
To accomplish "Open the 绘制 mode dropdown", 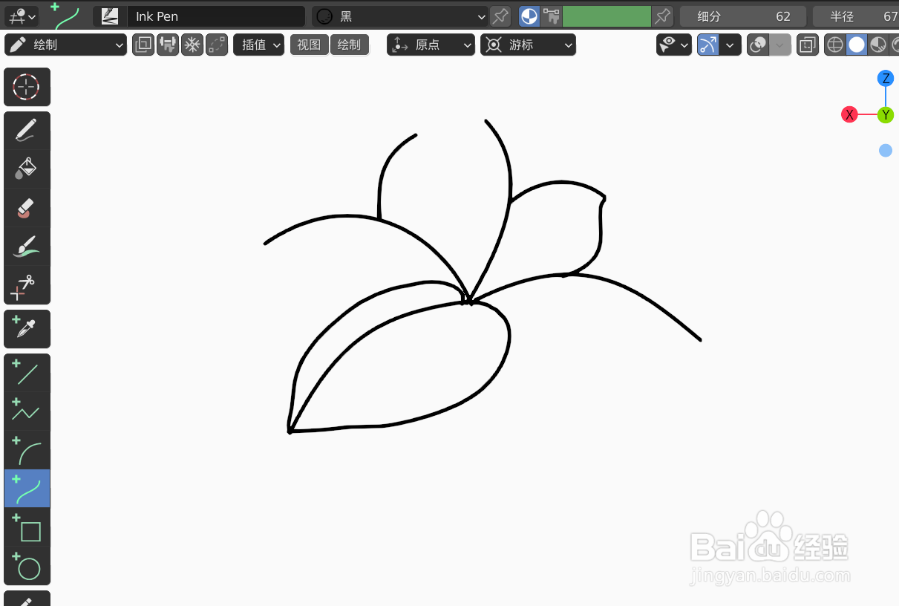I will [x=66, y=45].
